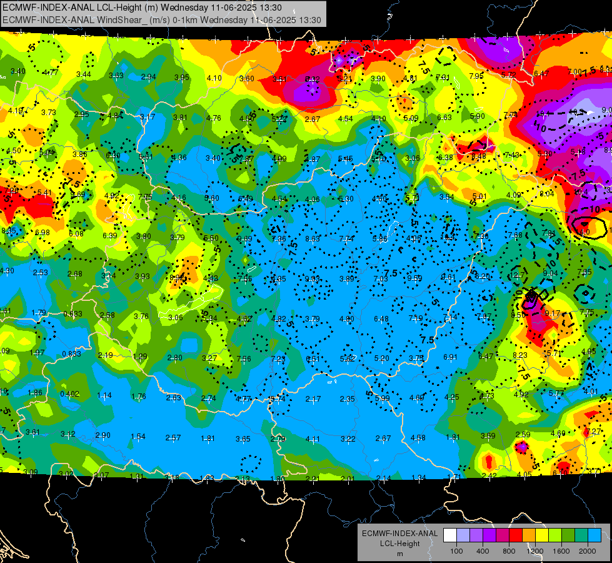Click the grid value 4.11

[313, 439]
